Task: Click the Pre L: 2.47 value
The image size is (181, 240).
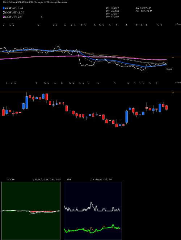Action: tap(113, 14)
